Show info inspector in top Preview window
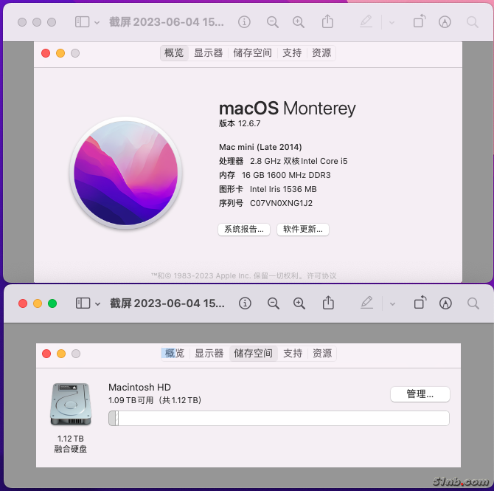494x491 pixels. click(244, 22)
